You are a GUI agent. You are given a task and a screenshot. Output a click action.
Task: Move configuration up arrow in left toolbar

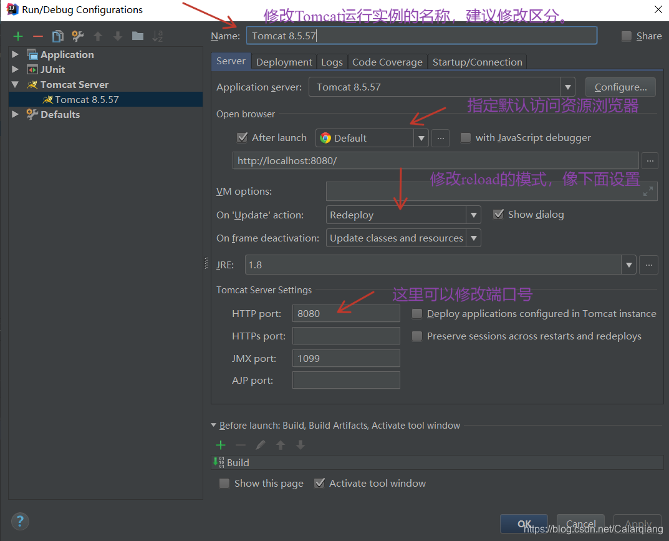[x=98, y=36]
